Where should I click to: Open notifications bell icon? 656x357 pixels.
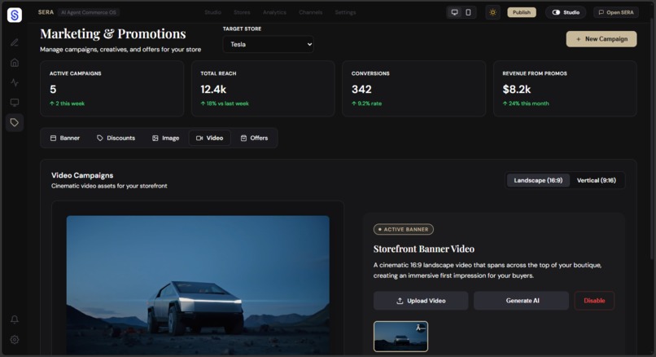tap(15, 320)
